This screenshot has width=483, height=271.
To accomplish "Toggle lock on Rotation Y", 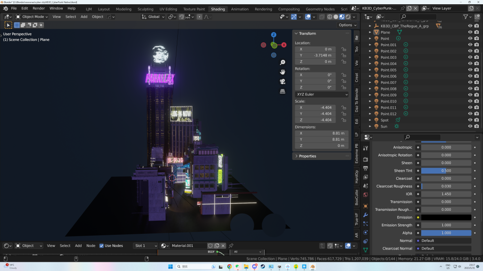I will 343,81.
